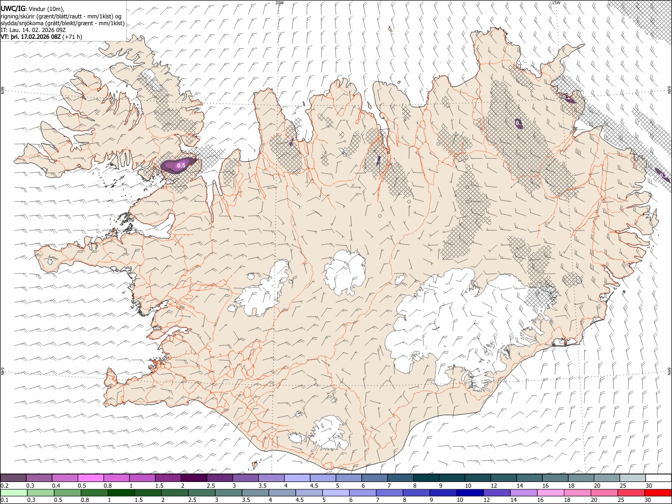Click the '4.5' label in the green-blue scale
The image size is (672, 504).
[301, 500]
